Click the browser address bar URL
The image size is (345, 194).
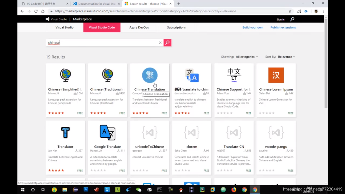(x=145, y=11)
